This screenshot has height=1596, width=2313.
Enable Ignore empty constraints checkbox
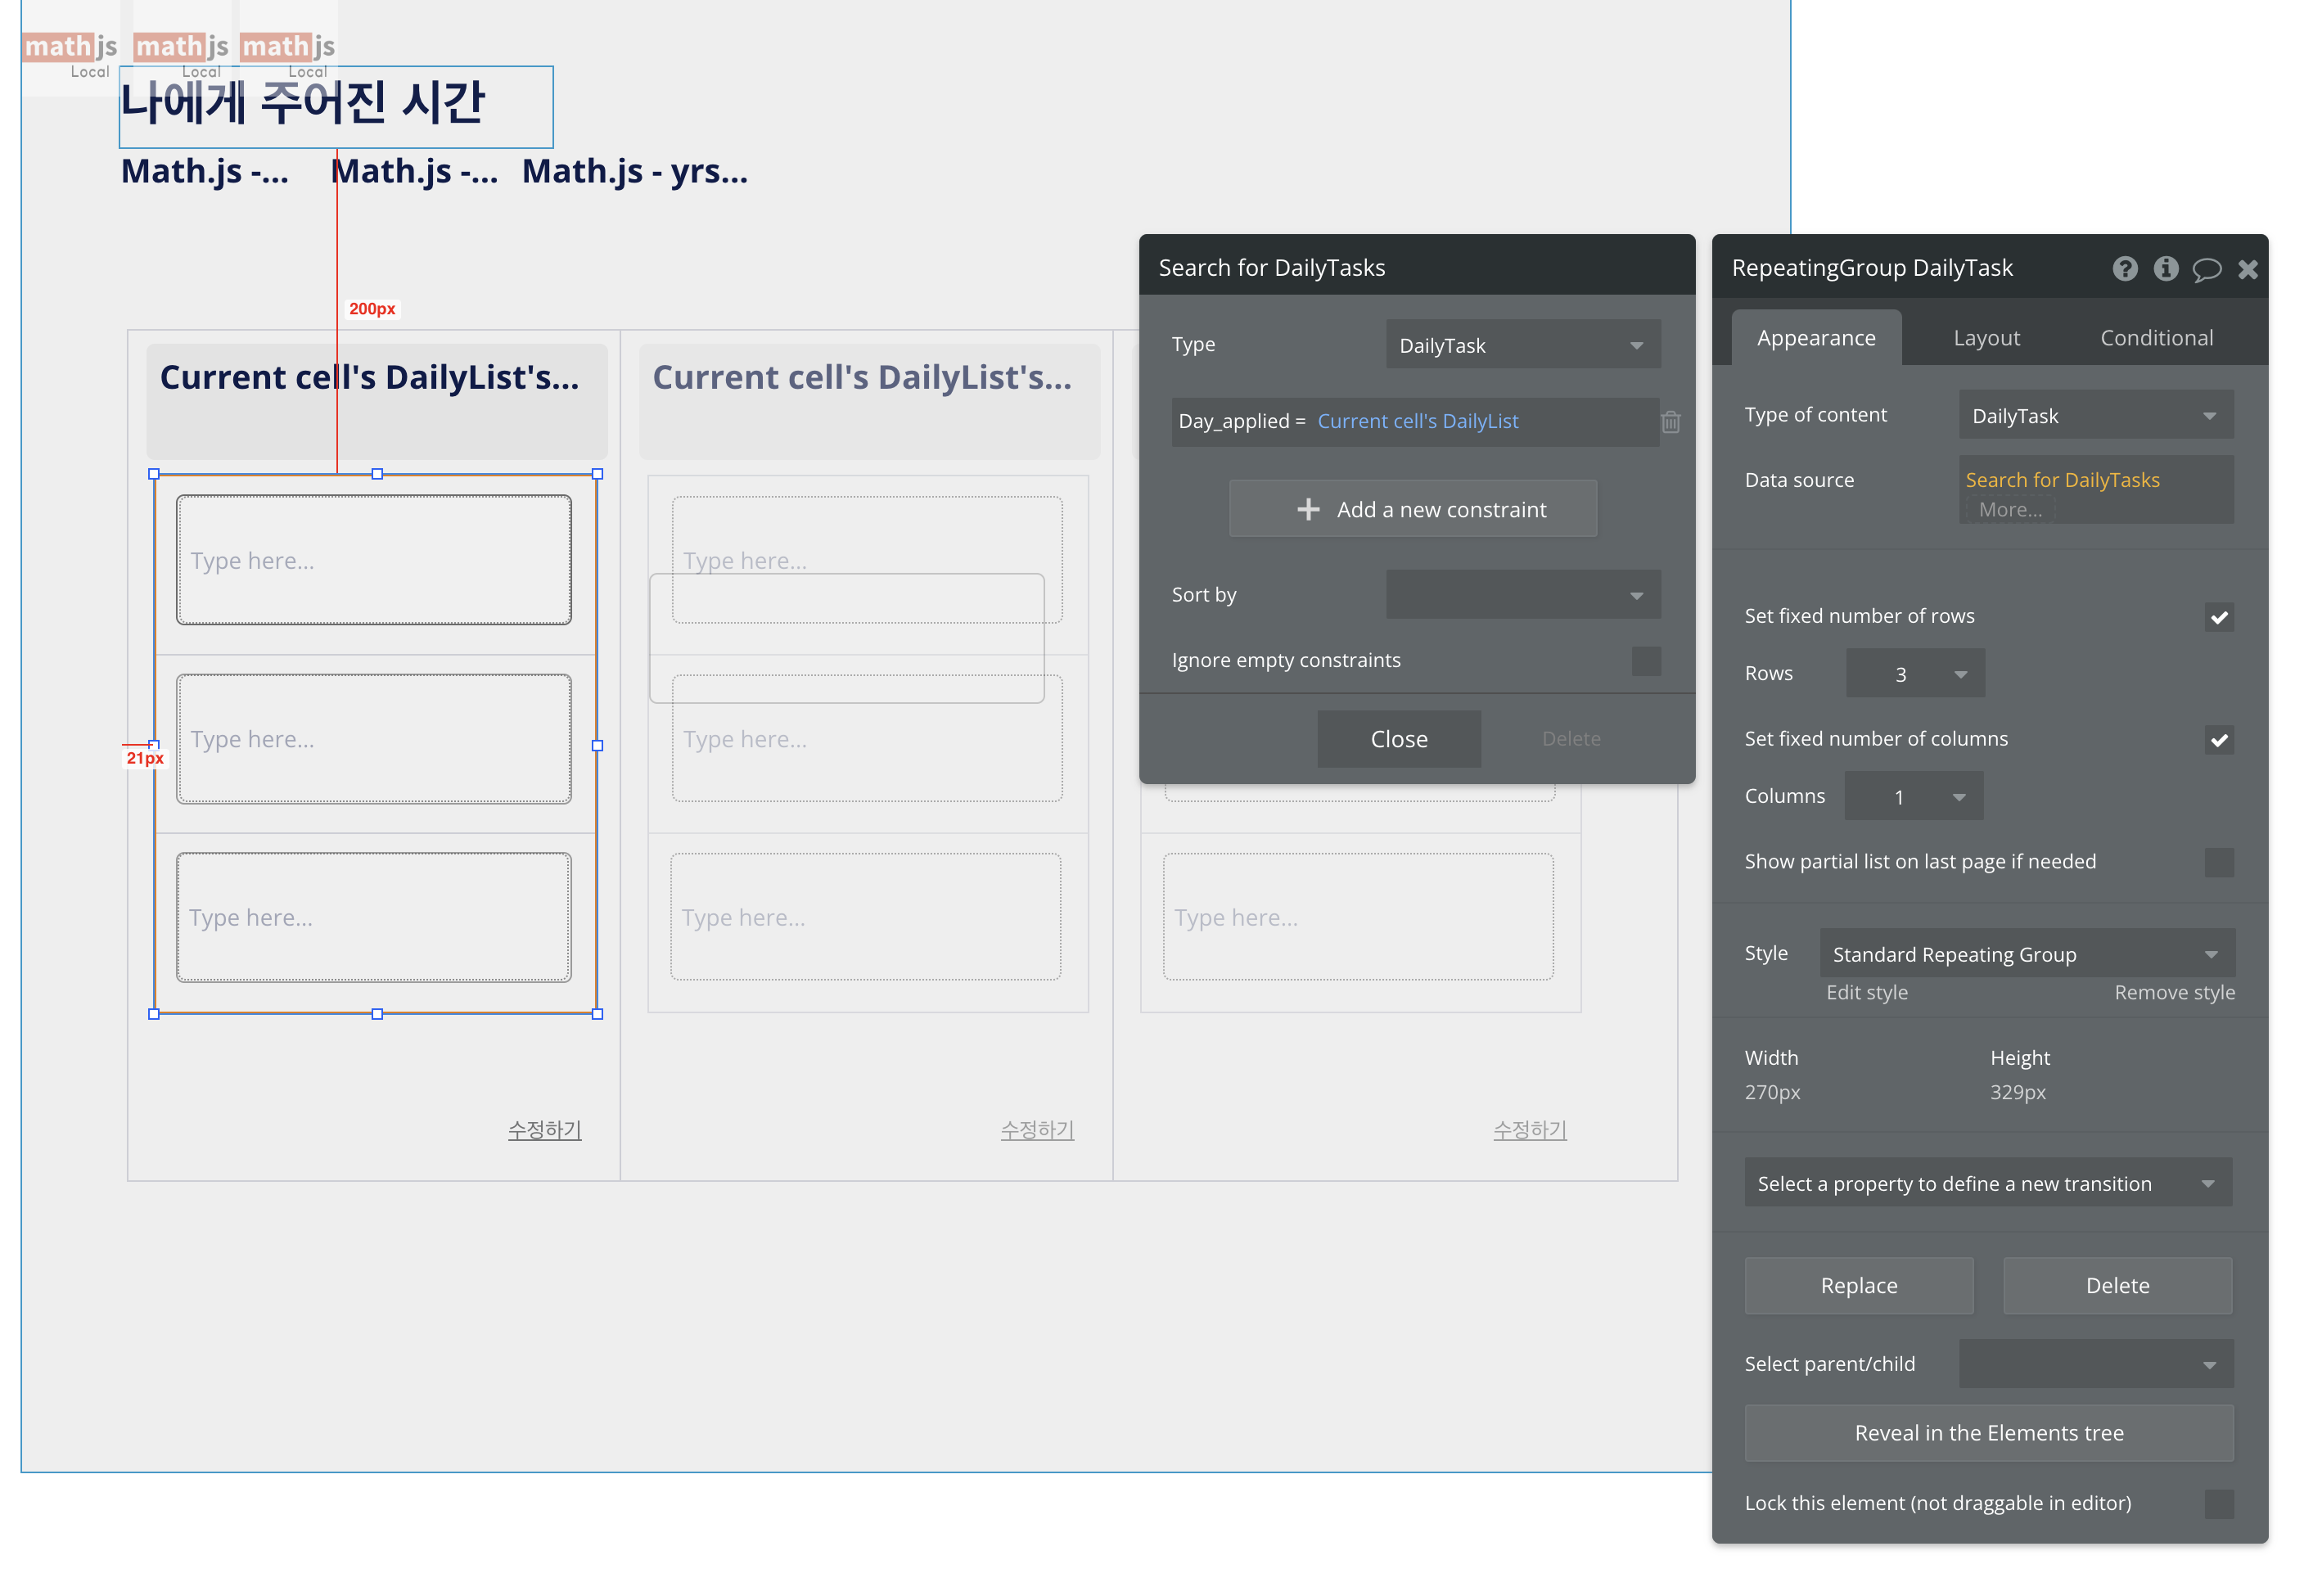pyautogui.click(x=1645, y=661)
